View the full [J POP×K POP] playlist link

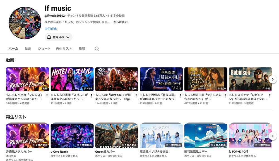(242, 156)
